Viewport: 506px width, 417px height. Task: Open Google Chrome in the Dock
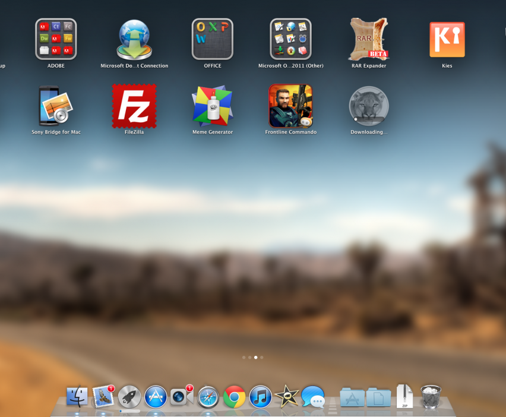coord(235,397)
